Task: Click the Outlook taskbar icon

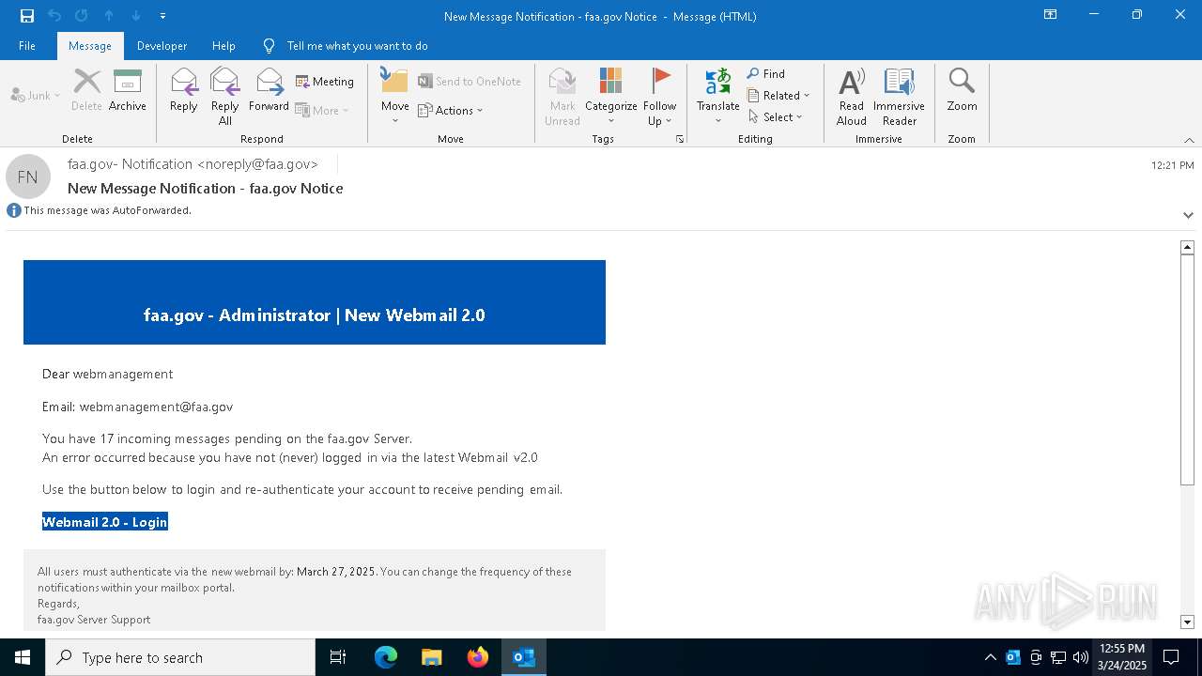Action: (x=524, y=657)
